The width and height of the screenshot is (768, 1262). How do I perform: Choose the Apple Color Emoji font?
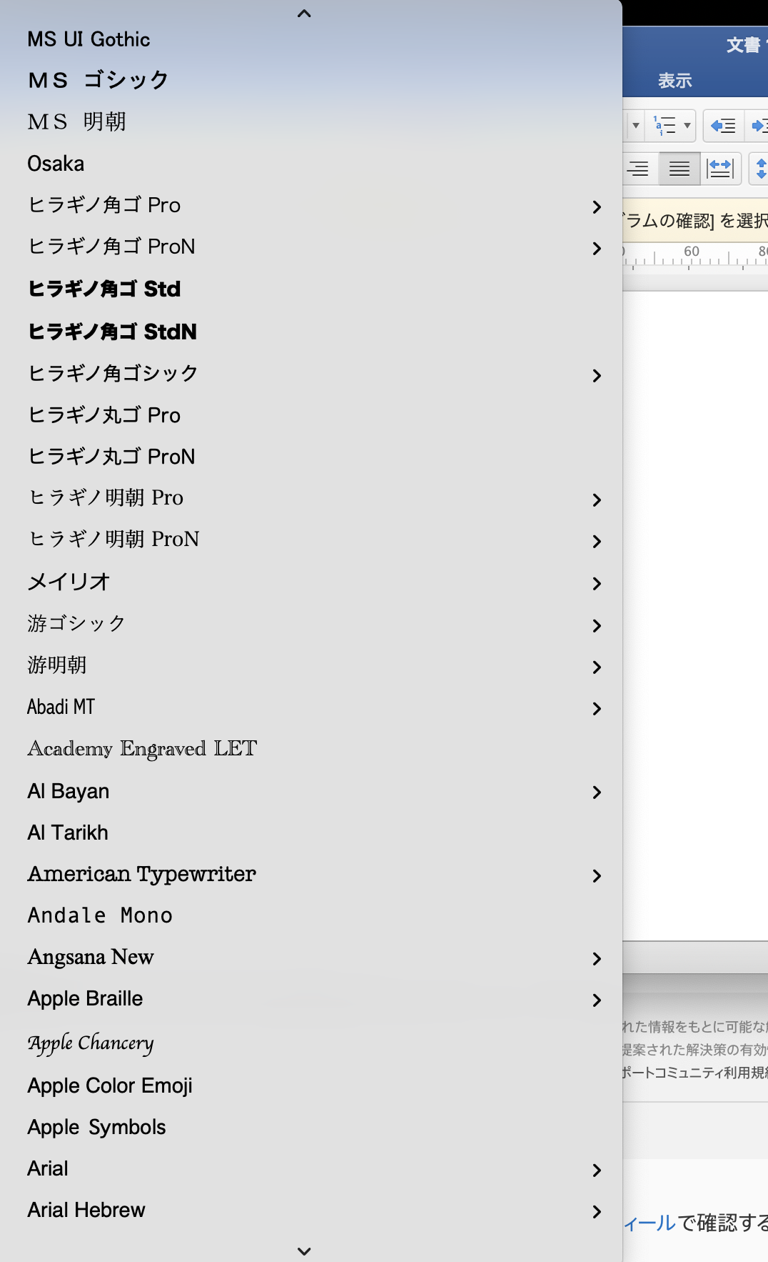coord(311,1085)
